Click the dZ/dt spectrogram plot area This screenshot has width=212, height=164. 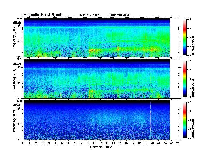tap(97, 120)
